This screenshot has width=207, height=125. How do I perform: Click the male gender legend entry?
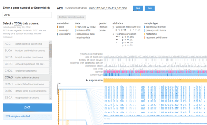(102, 30)
